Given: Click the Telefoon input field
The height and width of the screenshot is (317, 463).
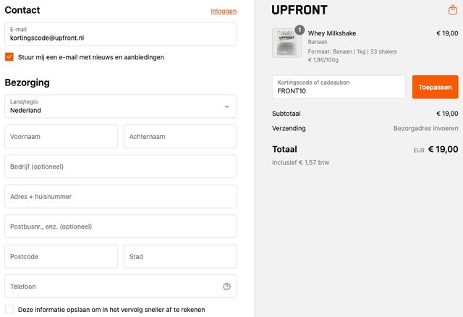Looking at the screenshot, I should 121,287.
